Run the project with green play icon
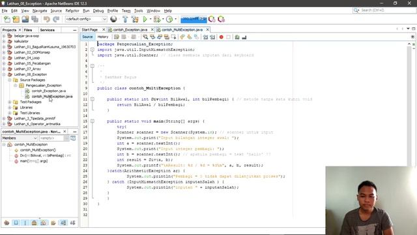This screenshot has width=417, height=235. pyautogui.click(x=145, y=19)
